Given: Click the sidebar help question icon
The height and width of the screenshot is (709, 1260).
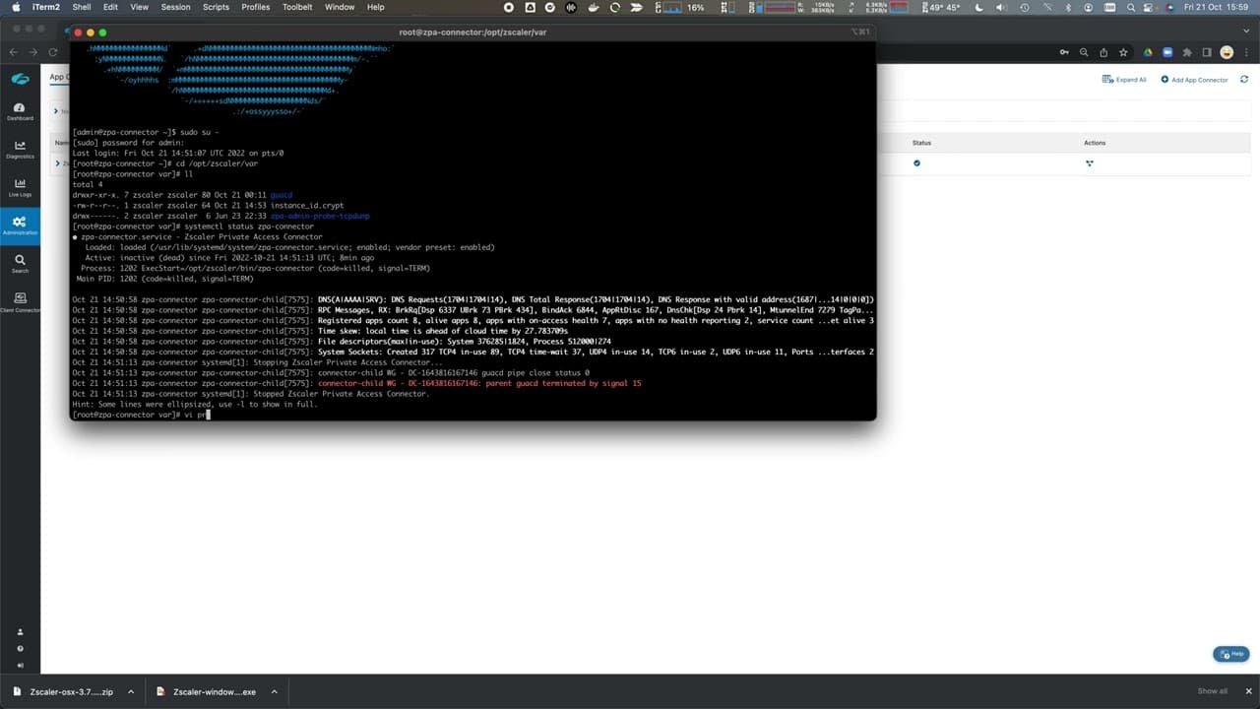Looking at the screenshot, I should point(20,649).
